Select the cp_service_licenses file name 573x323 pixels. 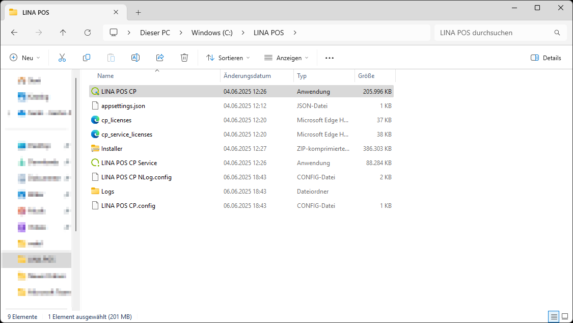coord(127,134)
